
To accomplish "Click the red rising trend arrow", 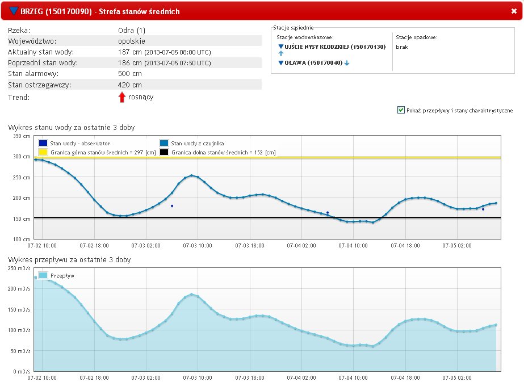I will coord(121,97).
